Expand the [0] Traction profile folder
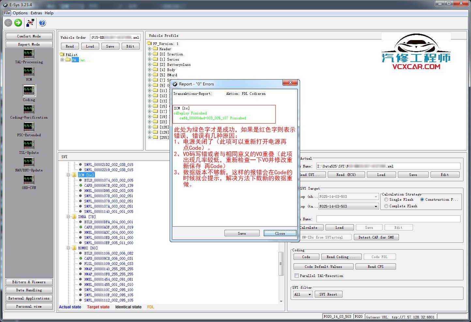This screenshot has height=322, width=471. tap(150, 54)
